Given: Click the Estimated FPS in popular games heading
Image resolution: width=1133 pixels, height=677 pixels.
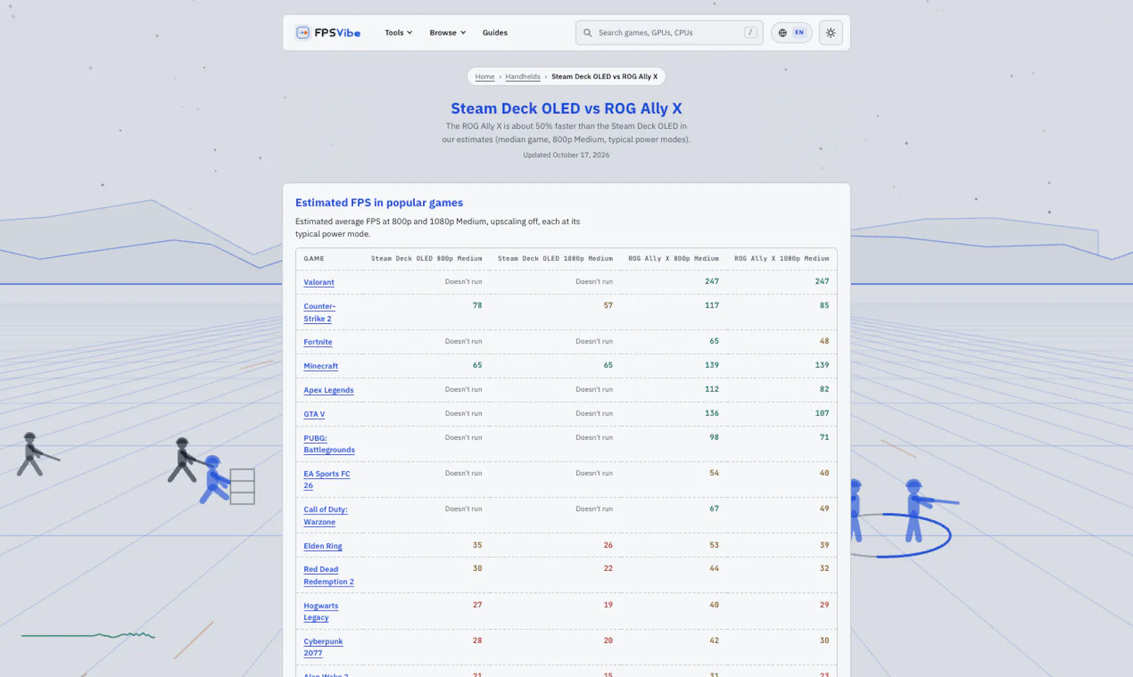Looking at the screenshot, I should pos(379,202).
